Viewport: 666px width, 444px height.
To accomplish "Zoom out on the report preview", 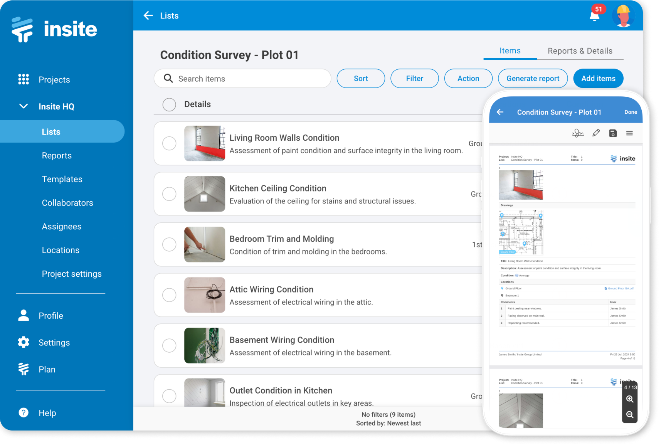I will click(630, 415).
